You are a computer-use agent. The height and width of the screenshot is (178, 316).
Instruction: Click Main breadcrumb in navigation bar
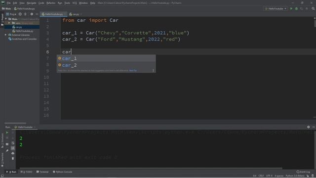[6, 9]
